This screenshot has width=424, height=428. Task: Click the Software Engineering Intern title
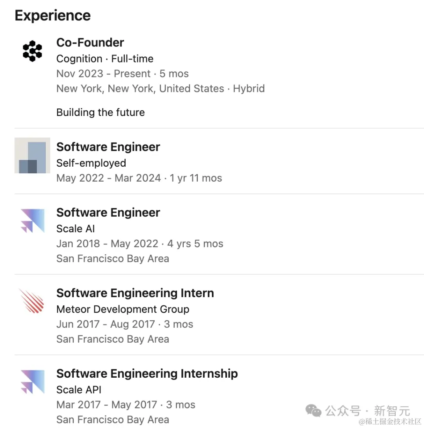135,293
